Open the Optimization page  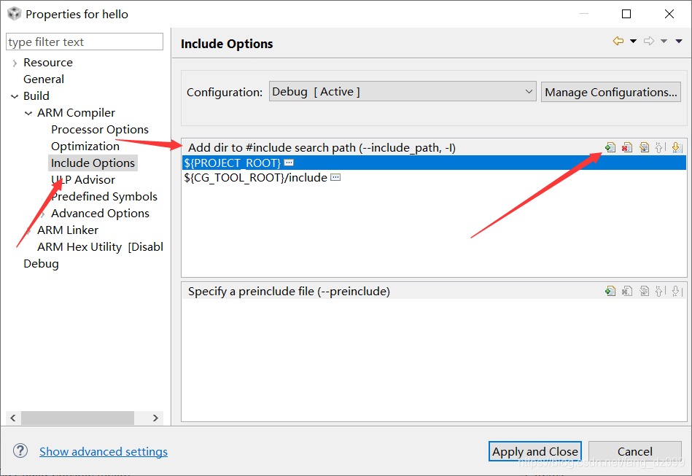coord(85,147)
